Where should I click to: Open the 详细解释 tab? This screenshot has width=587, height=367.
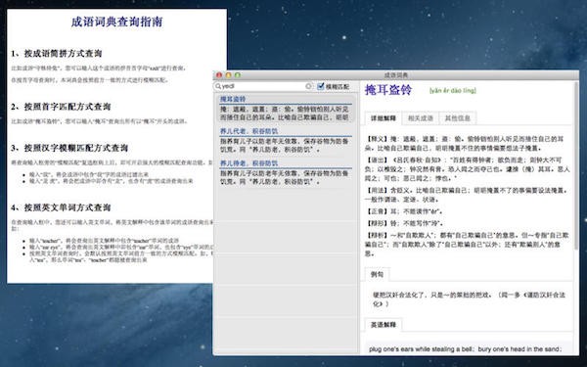coord(383,118)
